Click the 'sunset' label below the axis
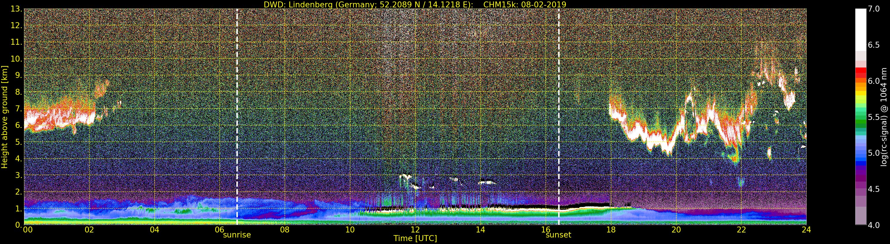This screenshot has height=244, width=890. 558,235
